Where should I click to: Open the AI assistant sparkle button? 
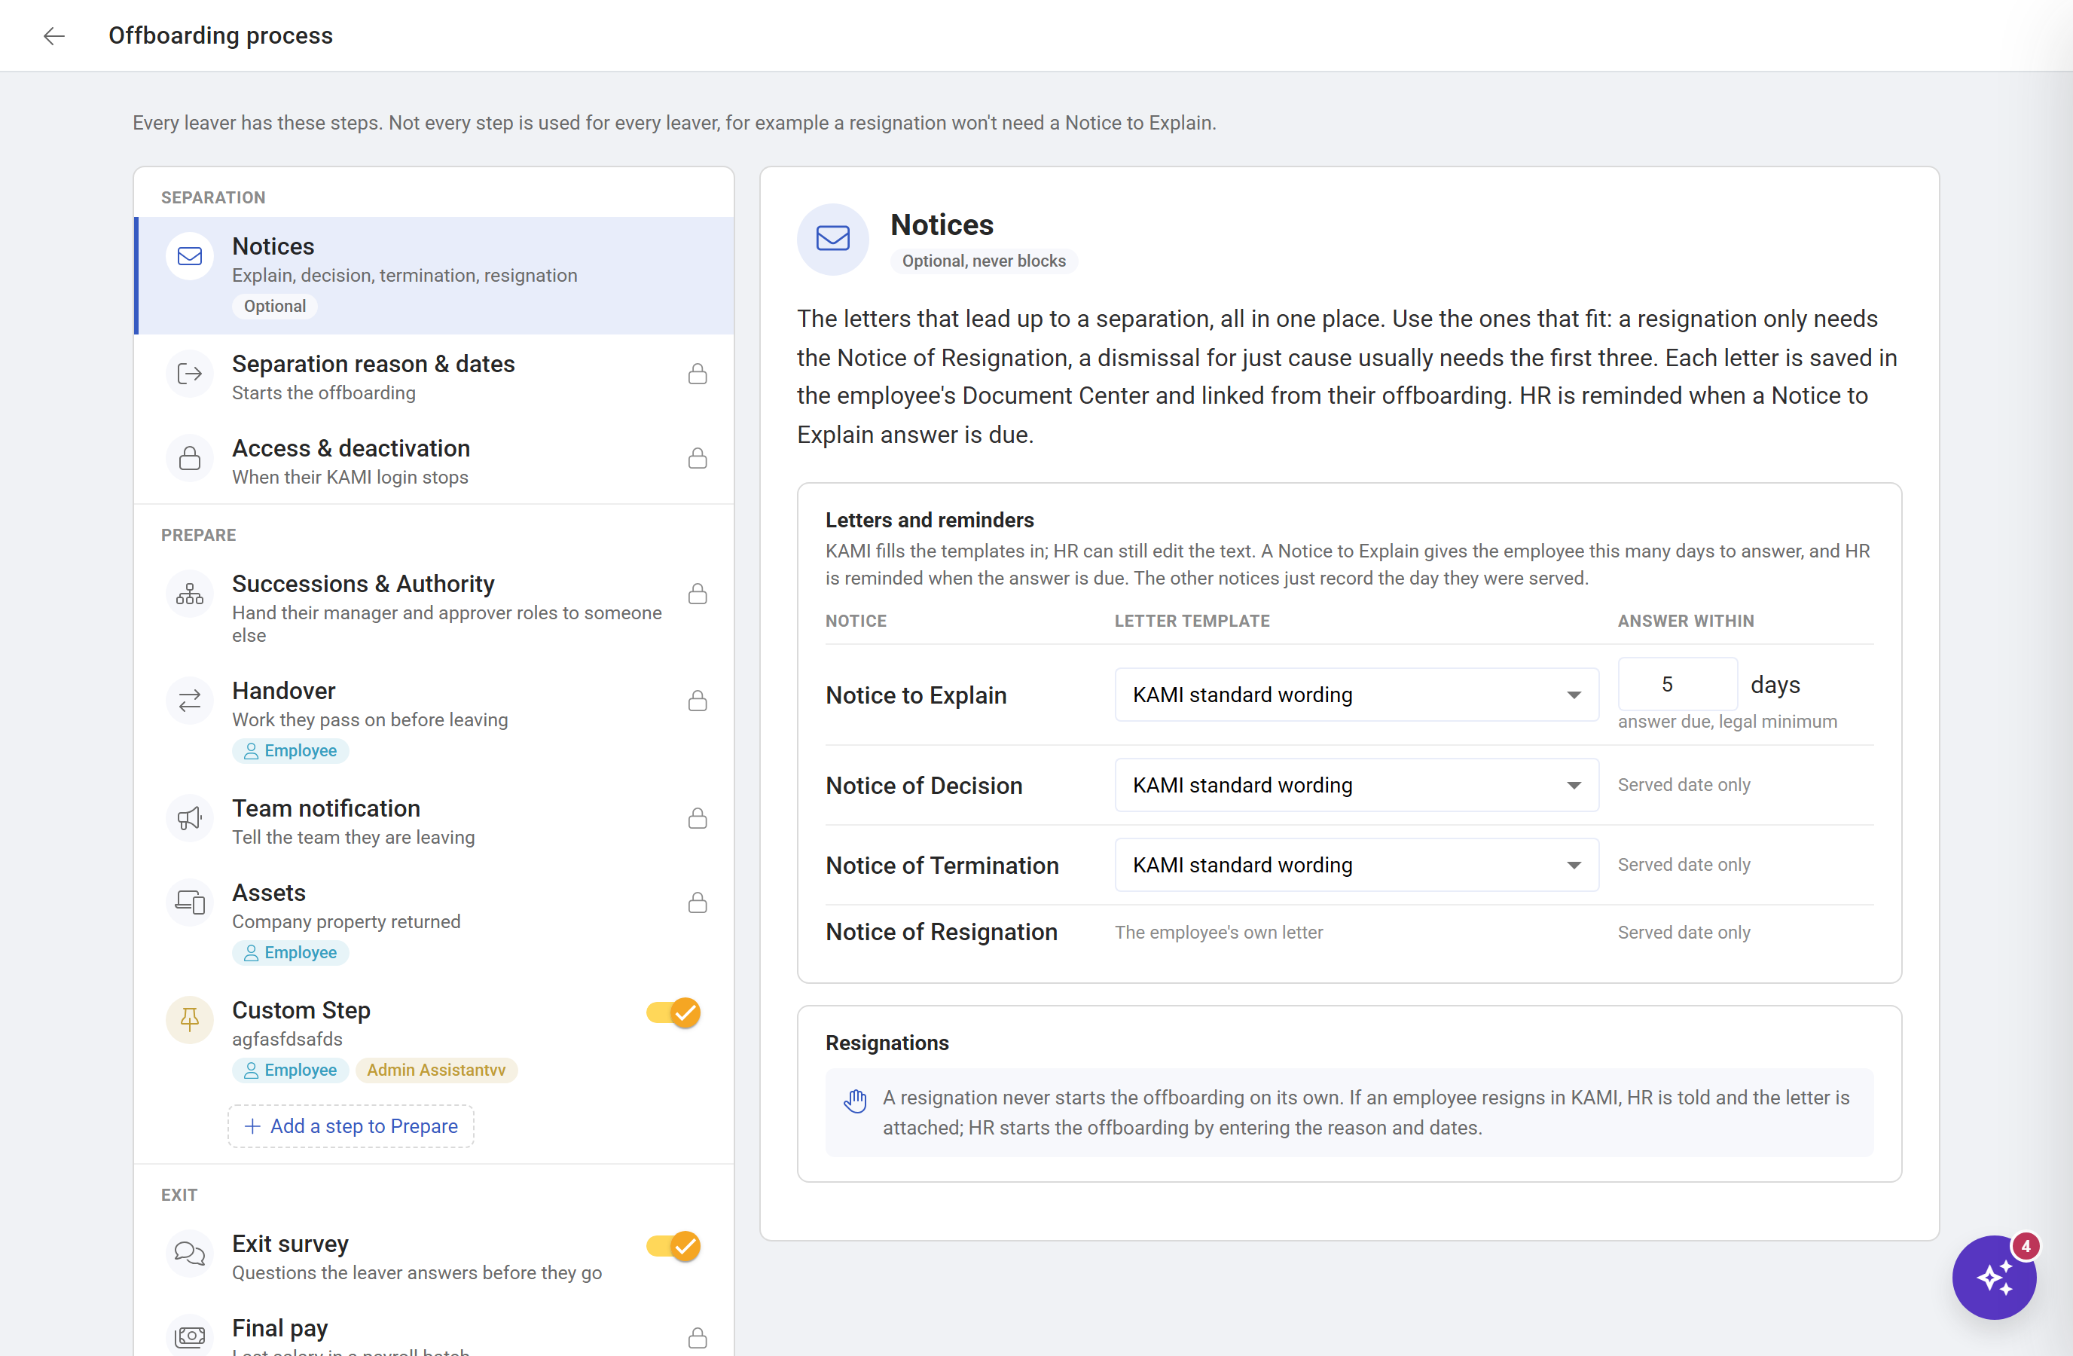click(x=1994, y=1277)
